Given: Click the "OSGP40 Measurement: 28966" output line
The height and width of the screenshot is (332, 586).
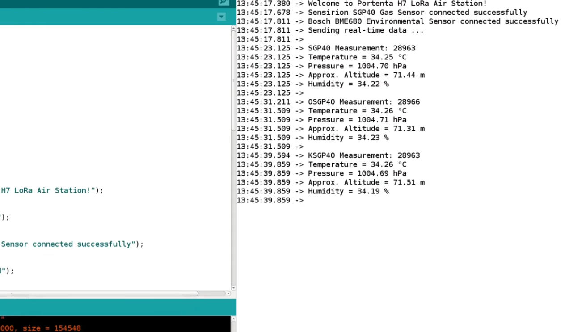Looking at the screenshot, I should click(363, 102).
